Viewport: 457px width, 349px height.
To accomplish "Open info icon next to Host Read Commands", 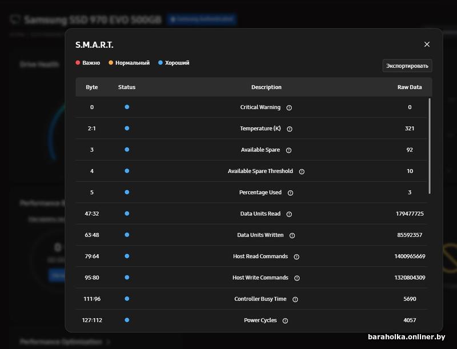I will pyautogui.click(x=296, y=256).
